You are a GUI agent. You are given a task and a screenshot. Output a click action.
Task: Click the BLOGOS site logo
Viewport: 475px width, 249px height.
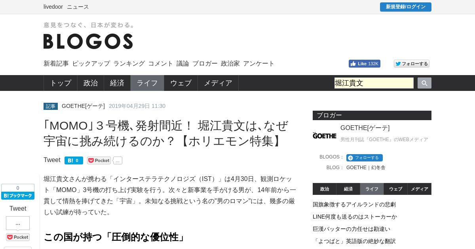pyautogui.click(x=88, y=41)
